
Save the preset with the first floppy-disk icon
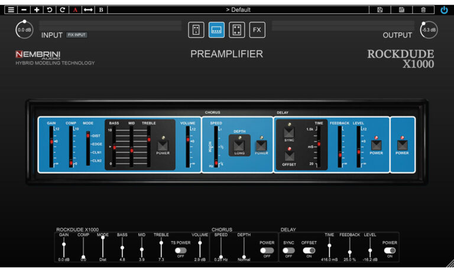380,9
